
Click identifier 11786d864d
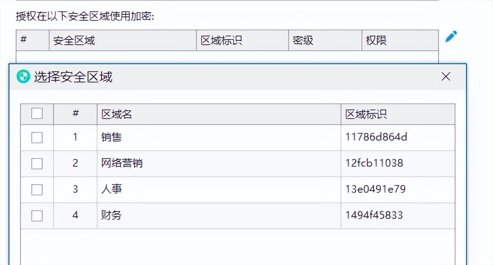[x=376, y=137]
